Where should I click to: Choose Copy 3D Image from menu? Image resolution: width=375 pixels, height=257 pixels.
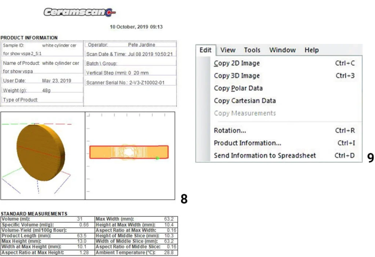(x=237, y=75)
